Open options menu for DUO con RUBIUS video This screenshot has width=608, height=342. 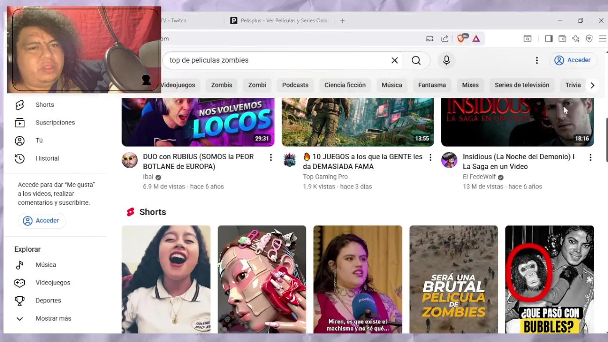click(271, 157)
